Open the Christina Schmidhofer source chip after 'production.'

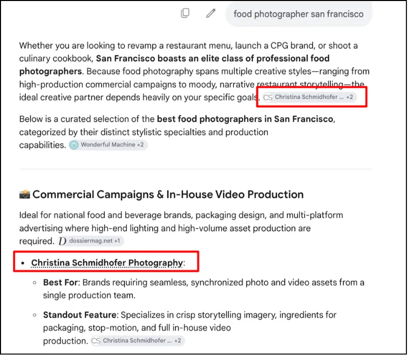coord(138,341)
